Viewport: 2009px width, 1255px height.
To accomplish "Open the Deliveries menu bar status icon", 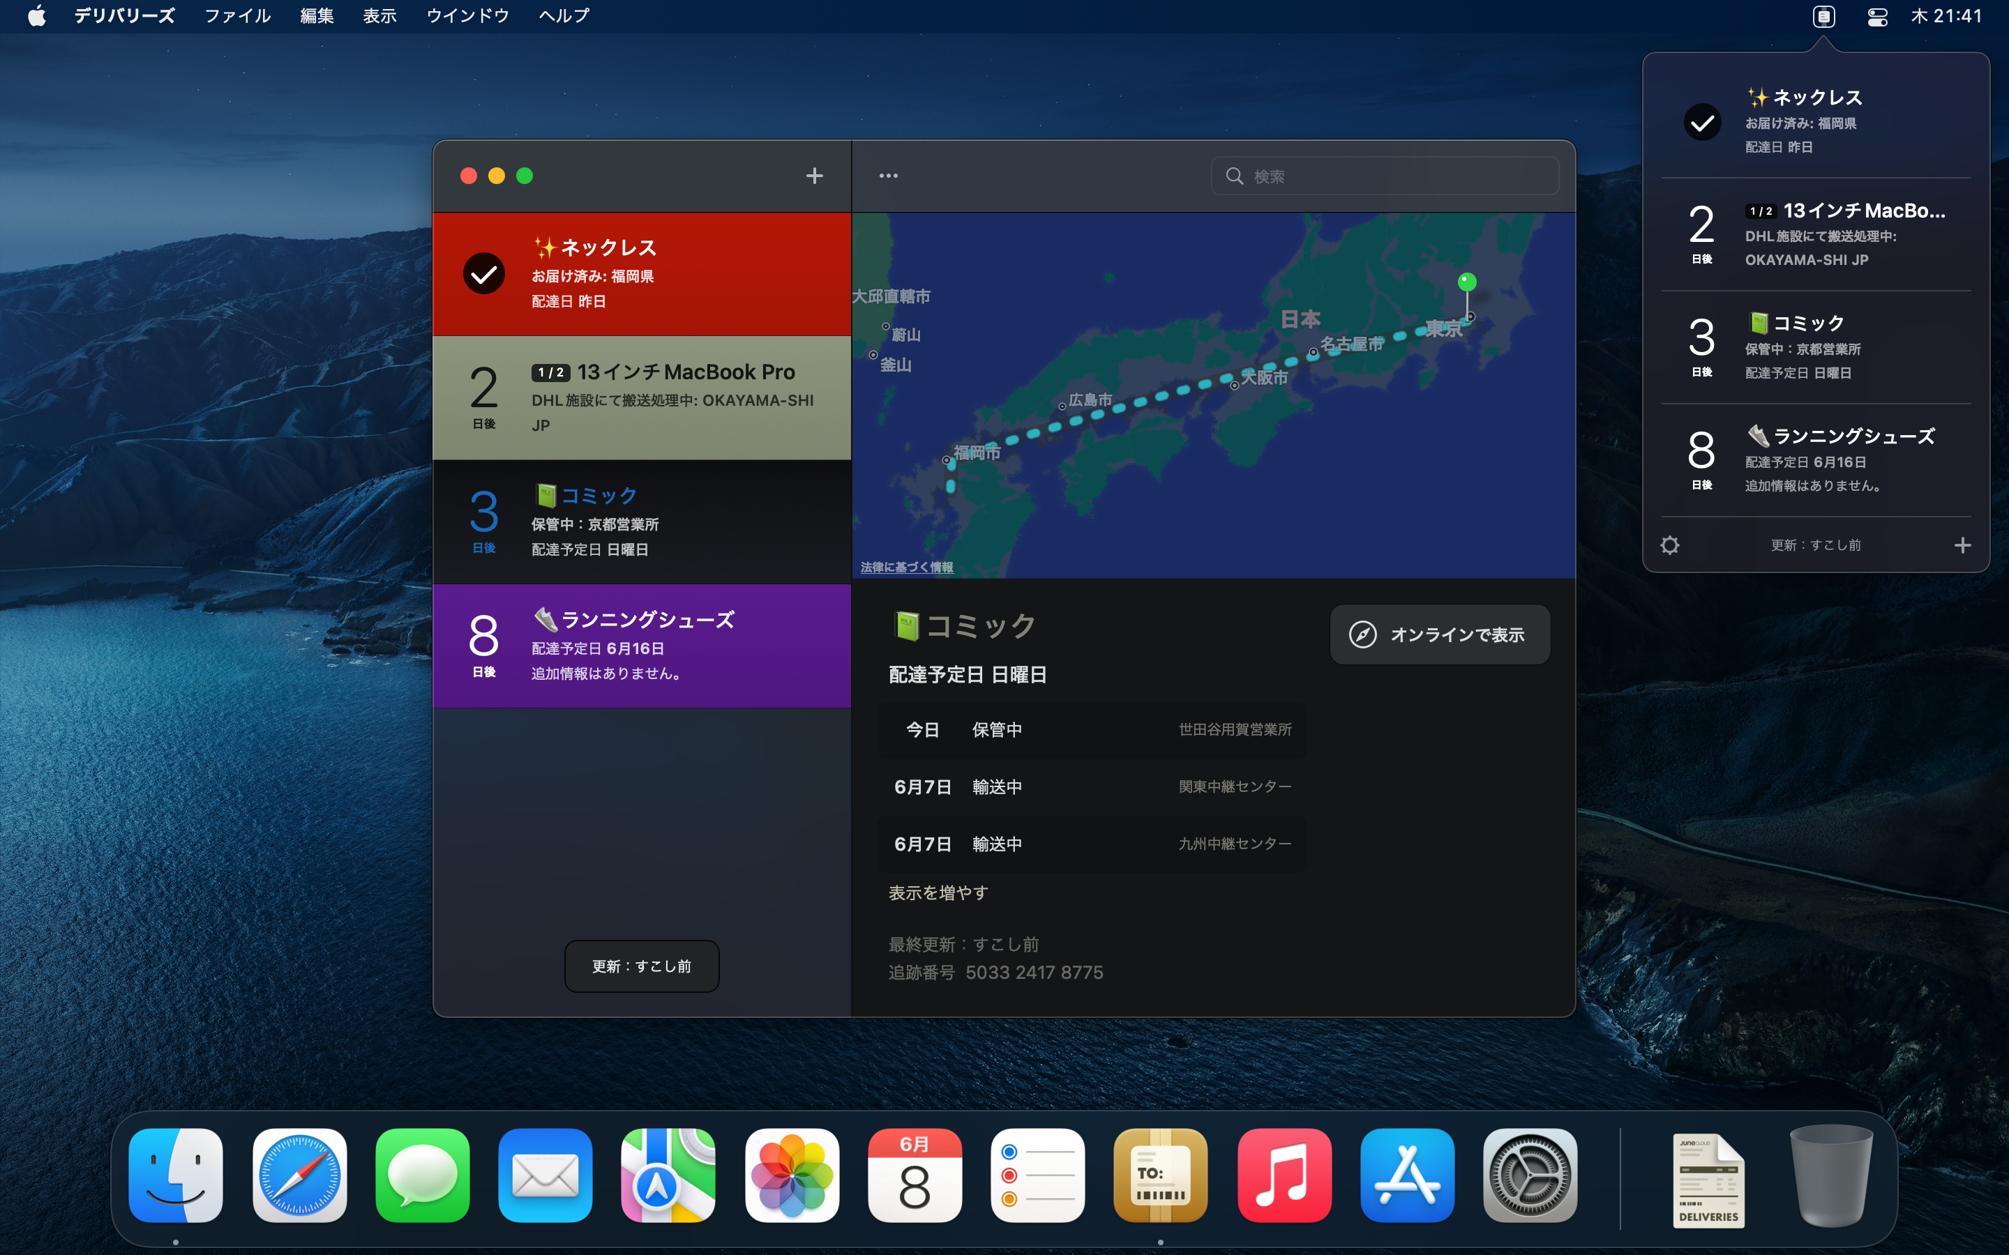I will (1823, 16).
